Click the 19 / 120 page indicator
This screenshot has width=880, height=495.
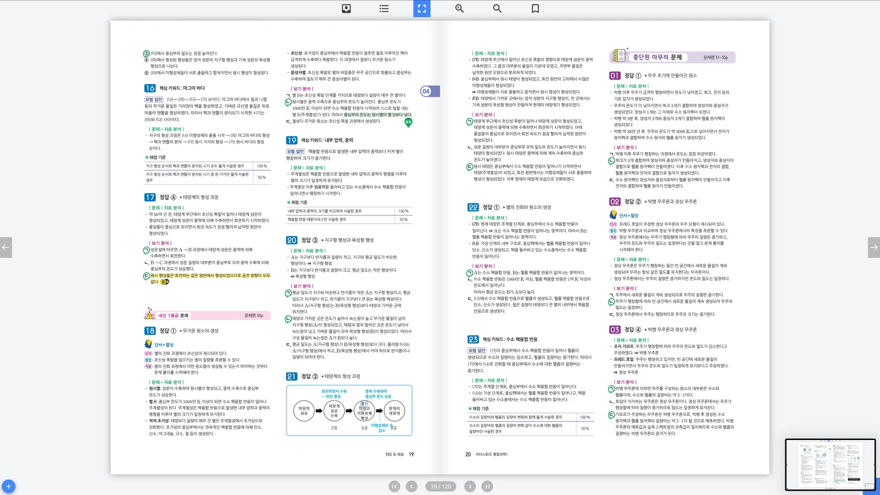[441, 486]
